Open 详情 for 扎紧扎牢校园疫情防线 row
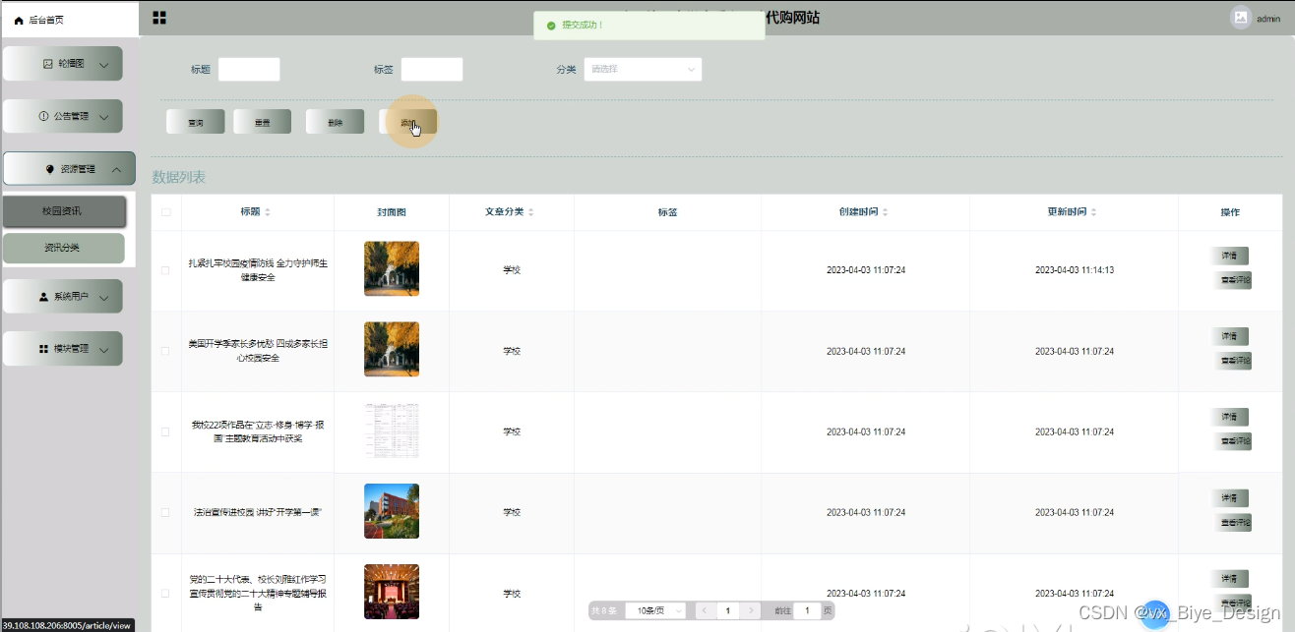The width and height of the screenshot is (1295, 632). pos(1229,256)
